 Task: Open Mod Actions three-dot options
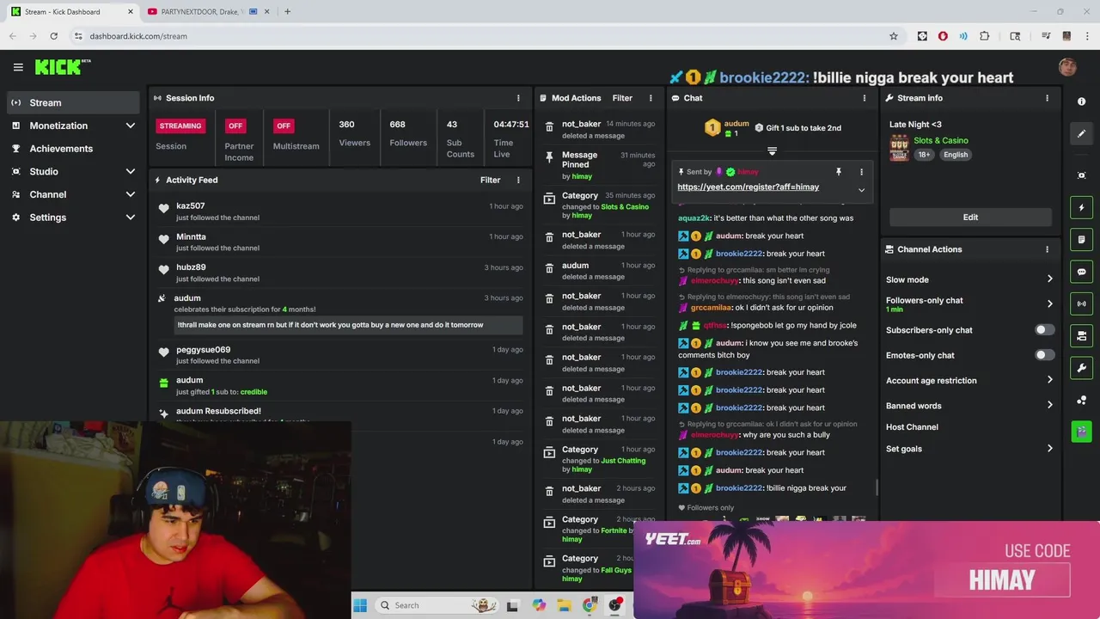(651, 98)
